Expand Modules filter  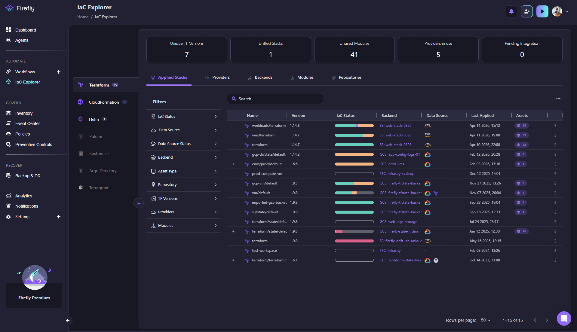tap(184, 226)
